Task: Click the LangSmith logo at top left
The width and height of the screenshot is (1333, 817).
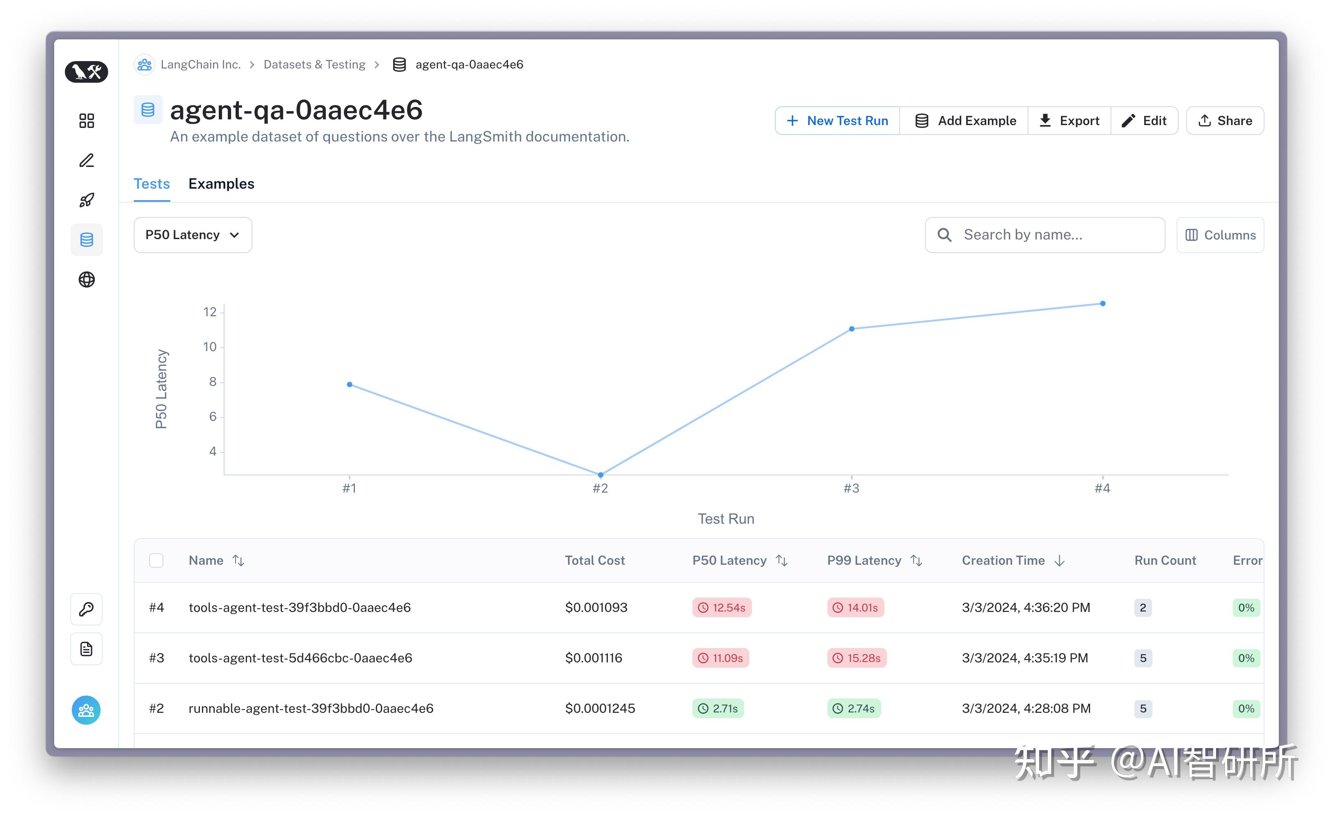Action: pos(87,71)
